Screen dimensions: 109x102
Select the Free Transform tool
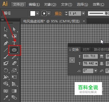tap(14, 77)
